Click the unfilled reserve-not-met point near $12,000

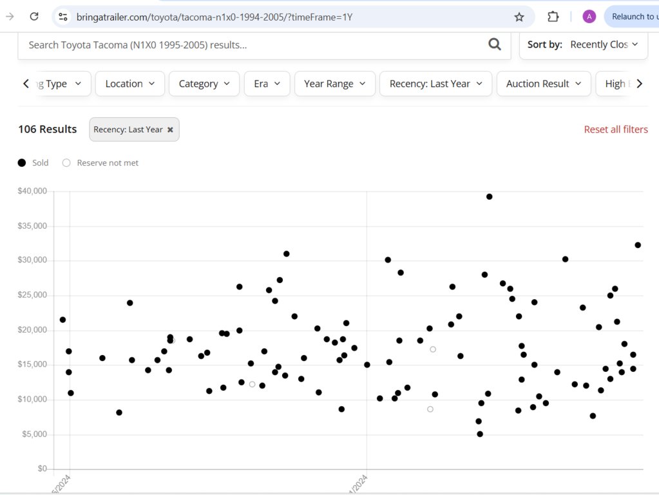(252, 384)
